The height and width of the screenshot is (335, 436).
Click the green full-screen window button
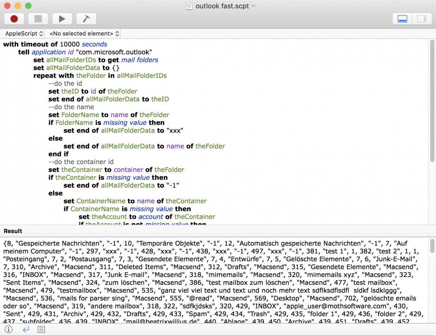[x=28, y=6]
